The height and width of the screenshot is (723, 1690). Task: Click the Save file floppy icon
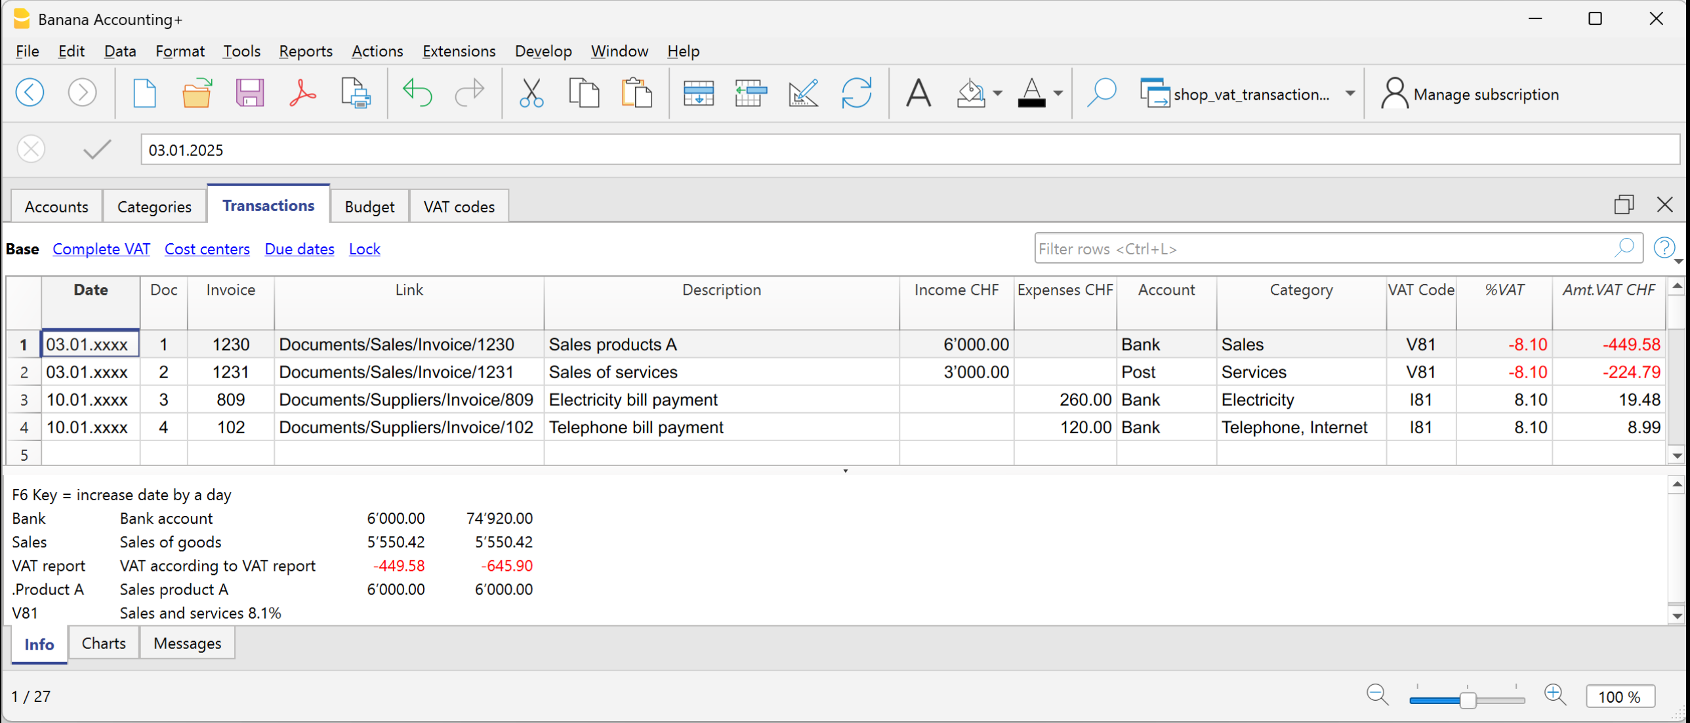click(x=249, y=93)
